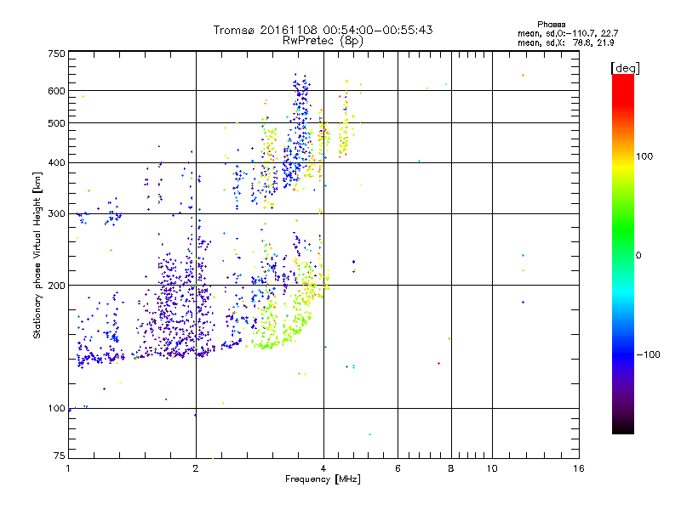Click the 'RwPretec (8p)' subtitle

323,41
